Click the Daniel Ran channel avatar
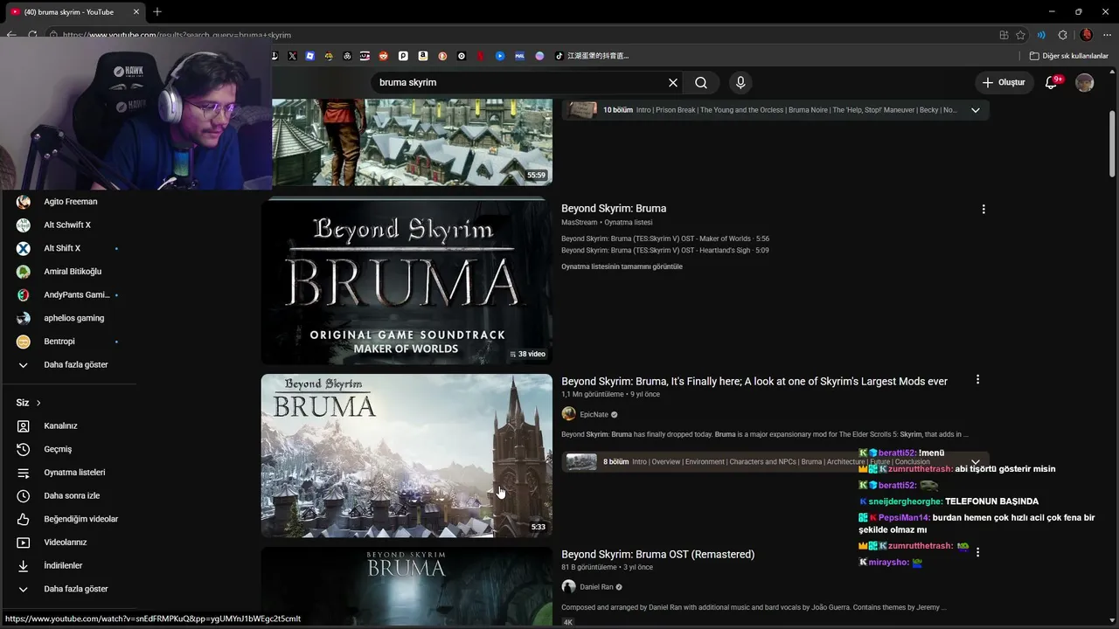 click(568, 587)
